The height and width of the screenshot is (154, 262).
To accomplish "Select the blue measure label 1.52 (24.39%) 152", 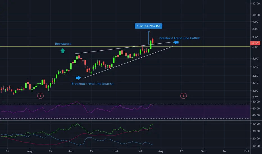I will click(148, 26).
